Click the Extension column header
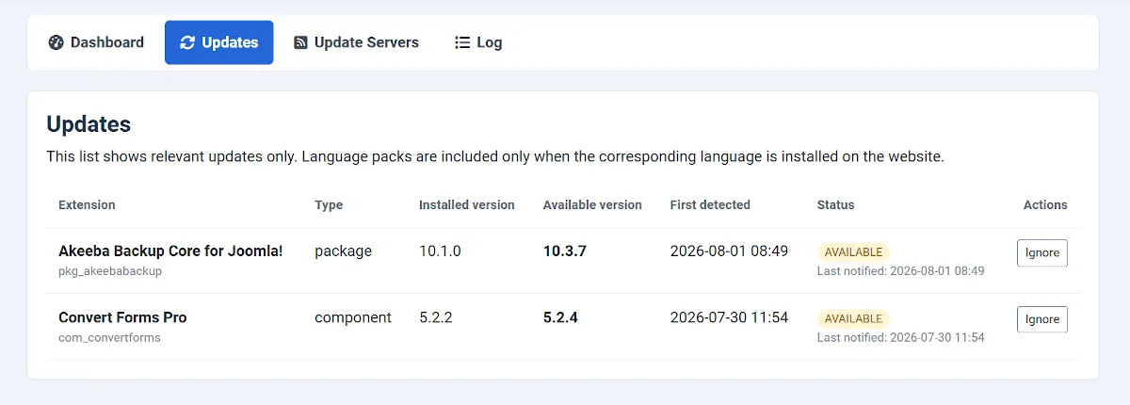Image resolution: width=1130 pixels, height=405 pixels. pyautogui.click(x=87, y=204)
